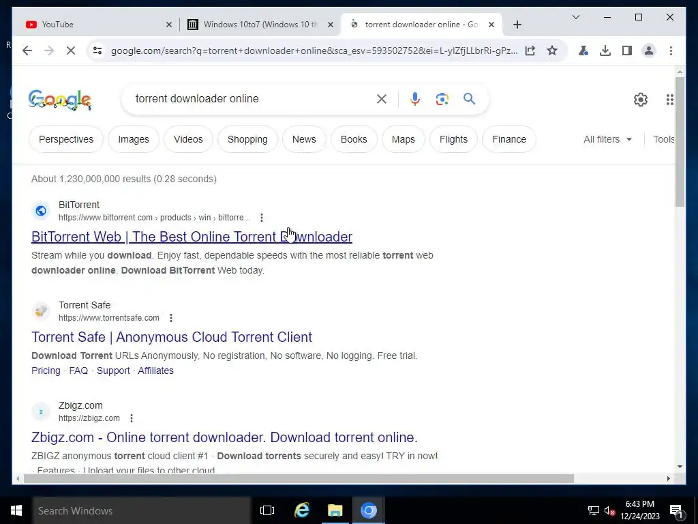Open Chrome profile avatar

pyautogui.click(x=649, y=50)
